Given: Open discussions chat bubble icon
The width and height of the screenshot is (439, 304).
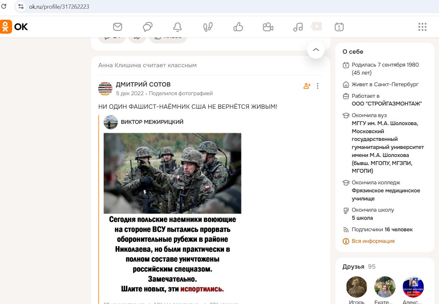Looking at the screenshot, I should click(x=147, y=27).
